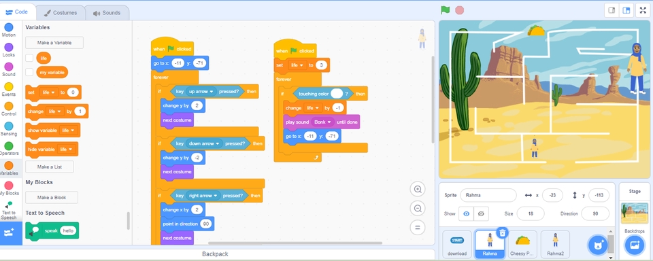Open the Sensing block category
This screenshot has height=261, width=653.
9,129
